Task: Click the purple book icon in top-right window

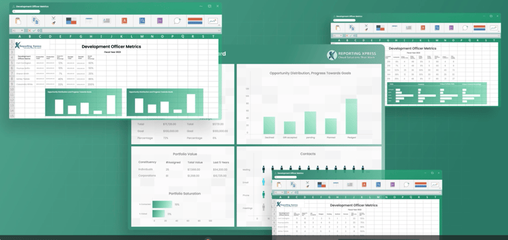Action: [x=451, y=28]
